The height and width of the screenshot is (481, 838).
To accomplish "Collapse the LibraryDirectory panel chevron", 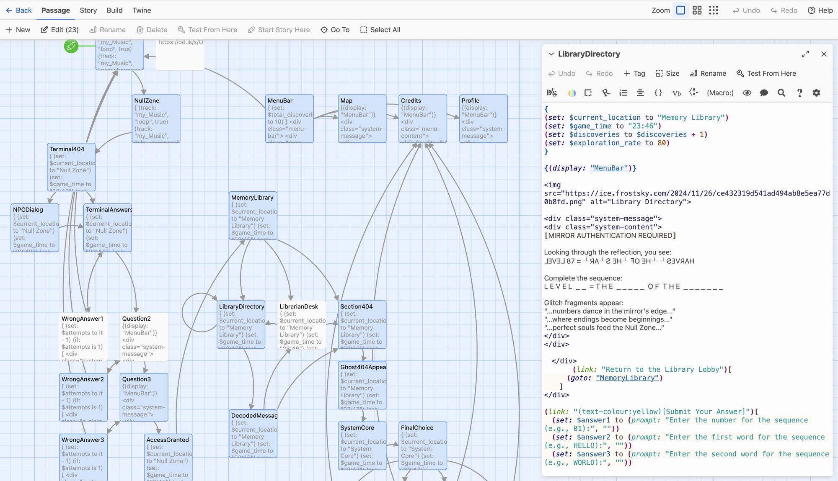I will tap(551, 54).
